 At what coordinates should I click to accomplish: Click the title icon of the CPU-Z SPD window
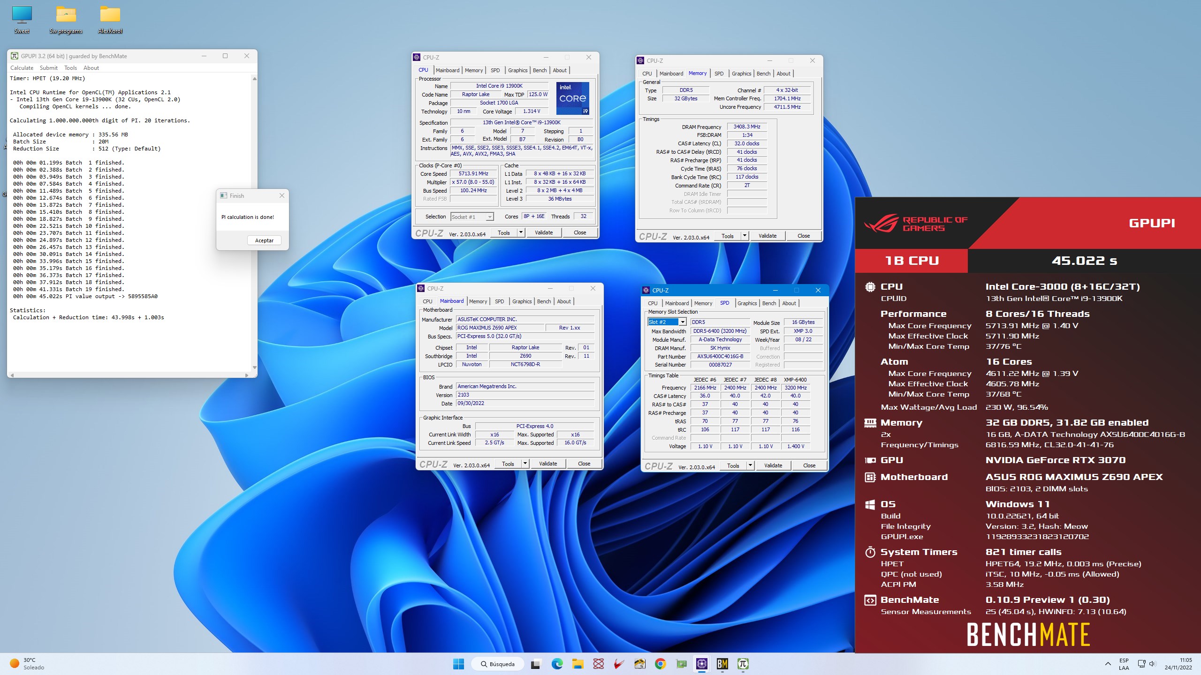point(646,290)
